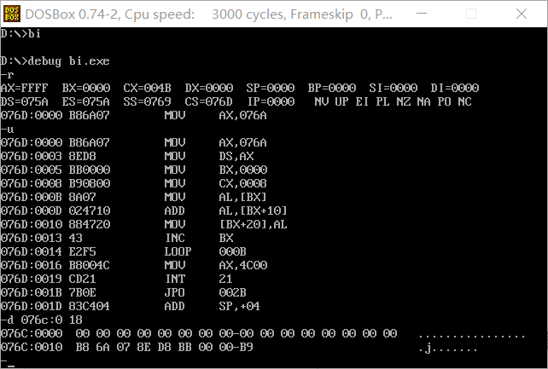Click the B86A07 opcode bytes at 076D:0000 after -u
This screenshot has width=548, height=369.
pos(89,142)
